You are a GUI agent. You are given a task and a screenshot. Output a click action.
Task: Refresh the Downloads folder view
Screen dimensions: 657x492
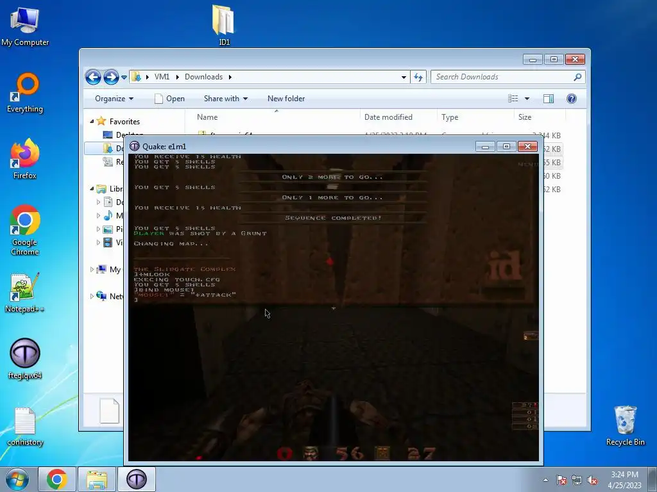click(418, 77)
